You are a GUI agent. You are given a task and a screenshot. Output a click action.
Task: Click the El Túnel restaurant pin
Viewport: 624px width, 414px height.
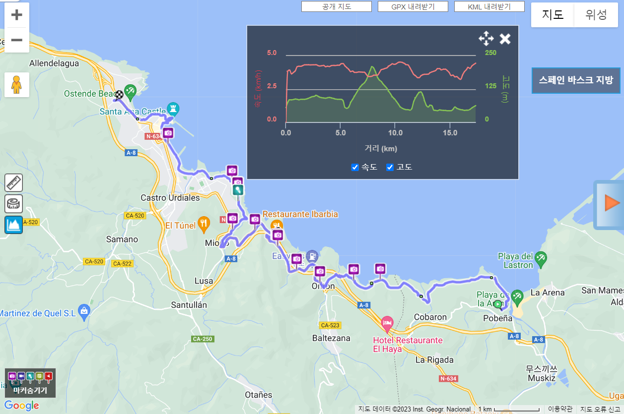pos(204,224)
